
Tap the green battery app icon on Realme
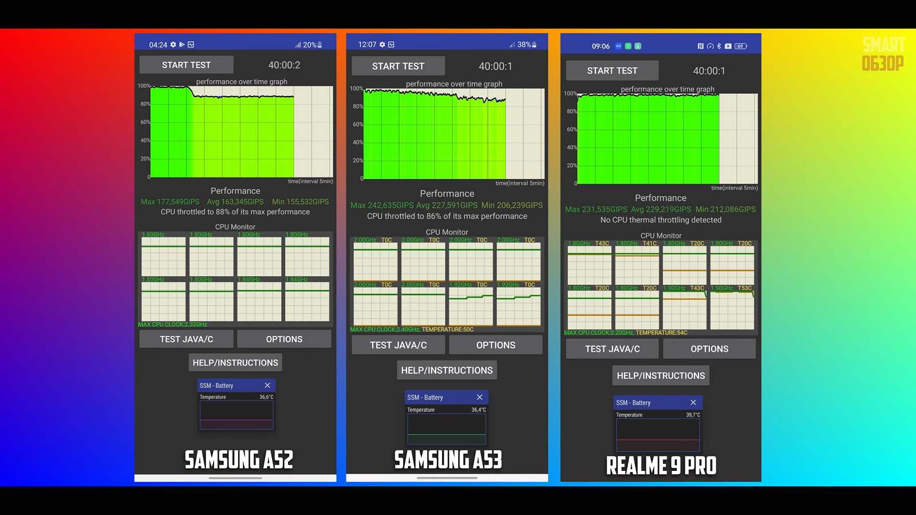tap(628, 46)
